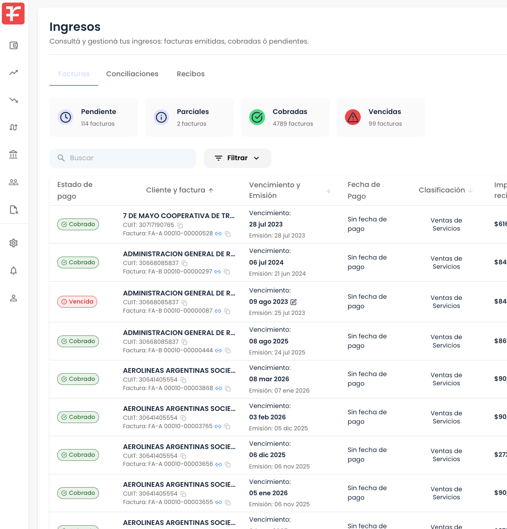Open the Ingresos trend icon in sidebar
The image size is (507, 529).
(x=14, y=73)
